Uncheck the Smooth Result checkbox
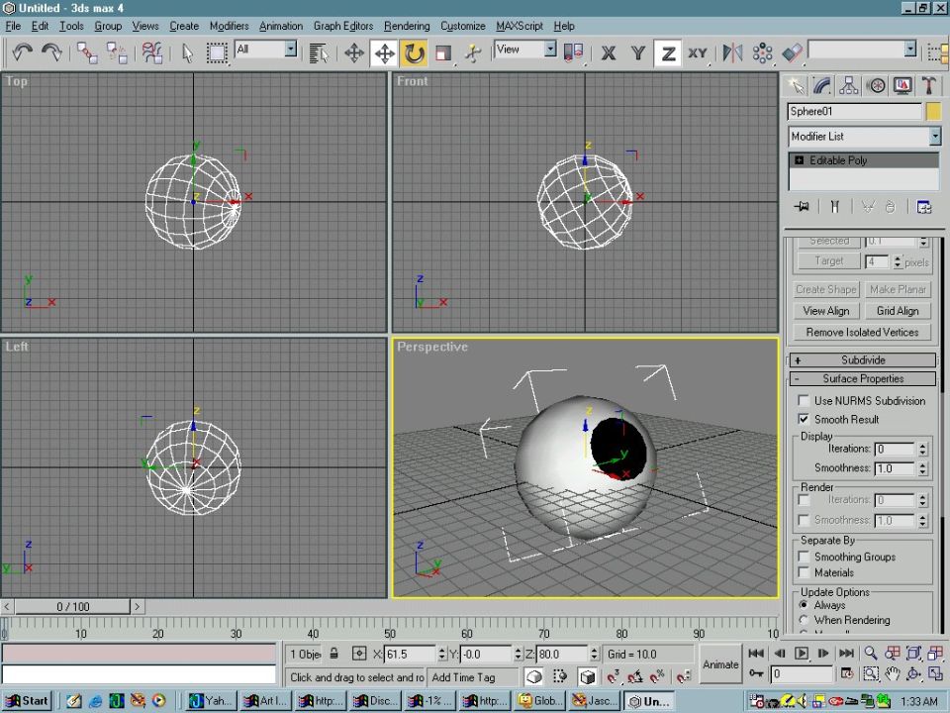Viewport: 950px width, 713px height. pos(804,419)
